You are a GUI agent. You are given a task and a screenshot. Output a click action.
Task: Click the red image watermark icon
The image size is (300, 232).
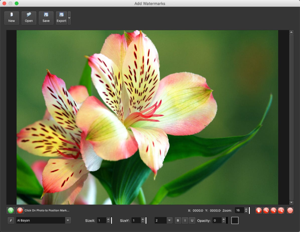(20, 210)
